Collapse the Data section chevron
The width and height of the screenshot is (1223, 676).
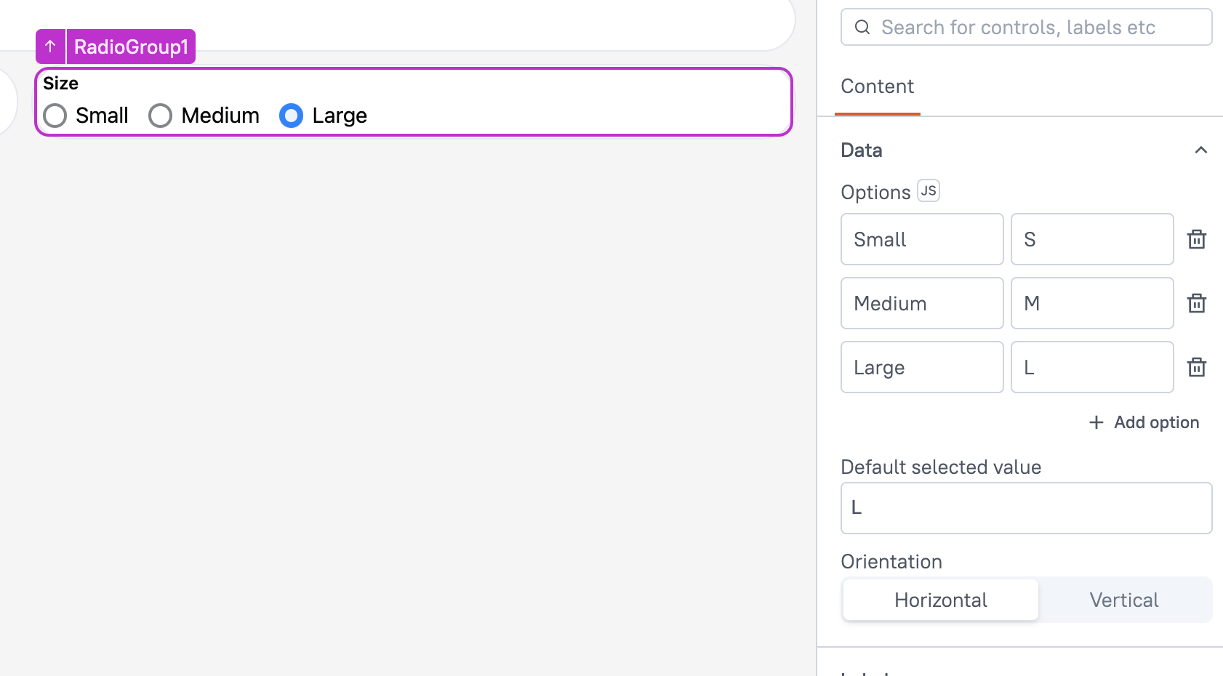coord(1200,150)
